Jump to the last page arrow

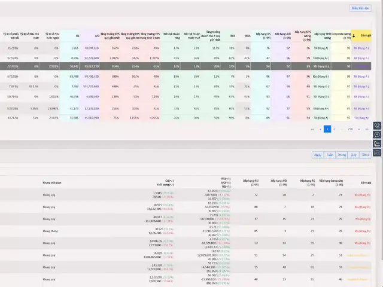click(366, 129)
